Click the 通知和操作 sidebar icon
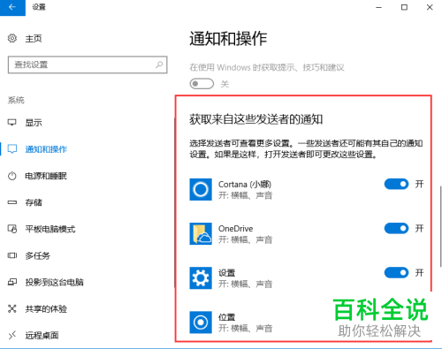The height and width of the screenshot is (349, 442). (x=12, y=149)
